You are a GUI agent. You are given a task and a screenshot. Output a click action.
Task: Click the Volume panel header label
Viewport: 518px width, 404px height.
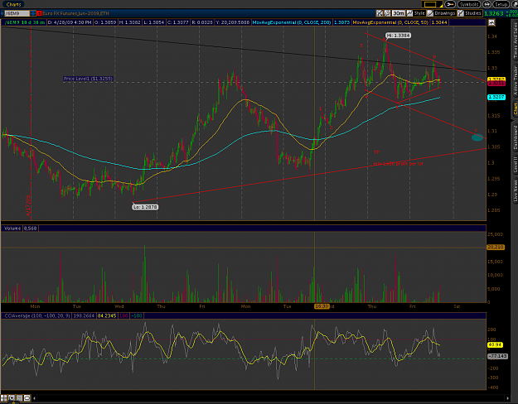point(12,228)
